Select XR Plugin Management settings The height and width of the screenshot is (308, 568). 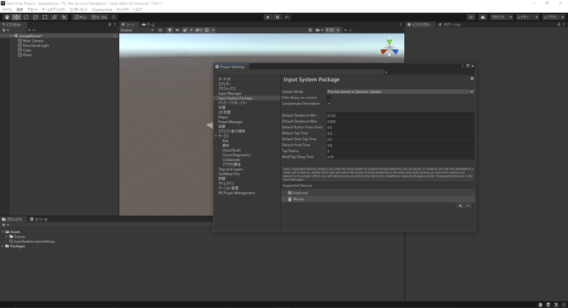[237, 193]
